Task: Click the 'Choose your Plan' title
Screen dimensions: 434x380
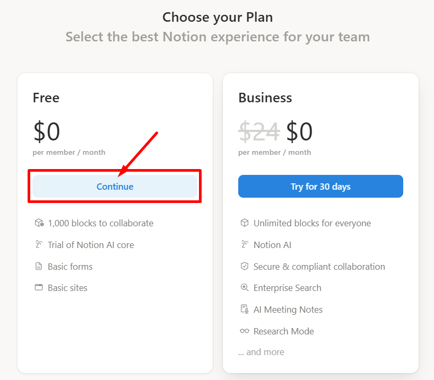Action: pyautogui.click(x=218, y=17)
